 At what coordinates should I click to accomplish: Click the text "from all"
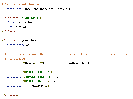[x=21, y=27]
